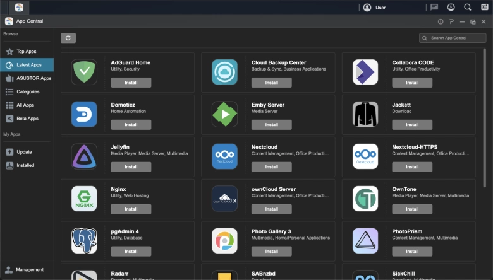Install Nextcloud-HTTPS

(x=411, y=167)
